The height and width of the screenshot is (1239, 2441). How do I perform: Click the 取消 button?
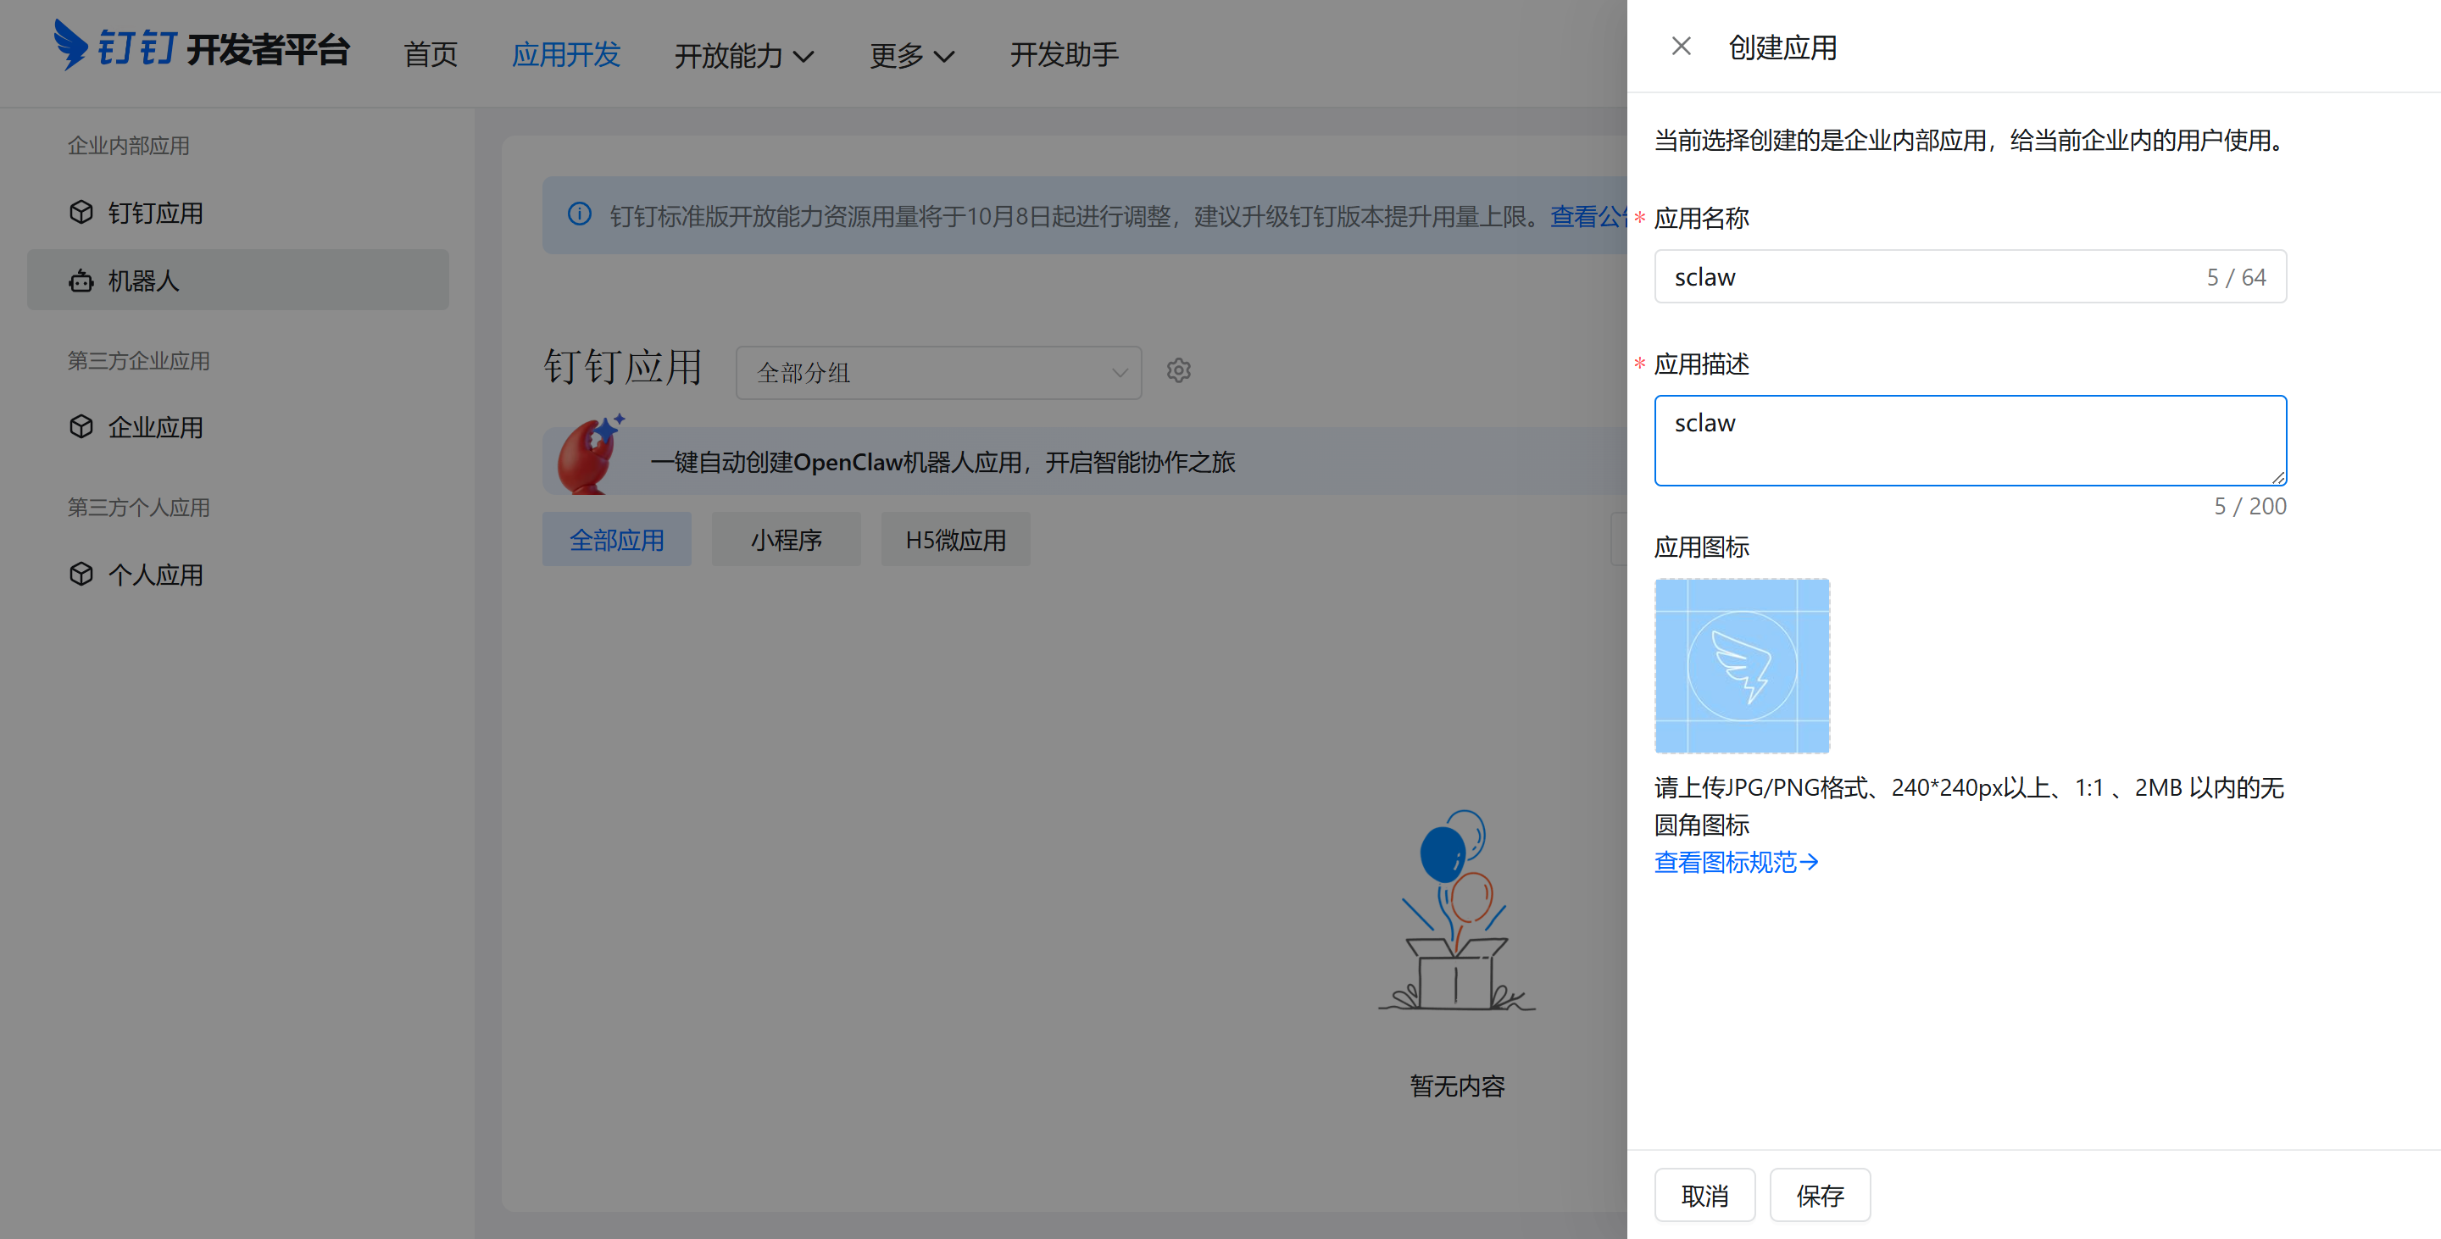pyautogui.click(x=1704, y=1196)
